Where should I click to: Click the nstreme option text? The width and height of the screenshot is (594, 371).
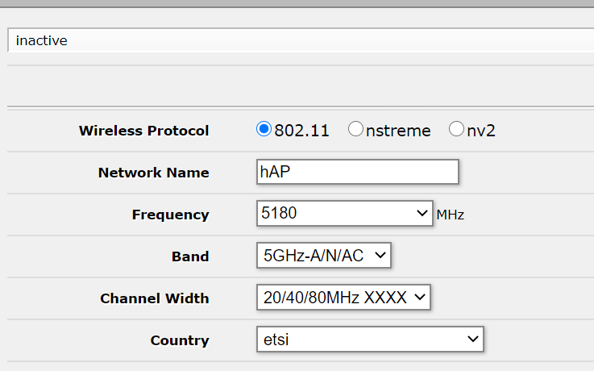point(398,130)
